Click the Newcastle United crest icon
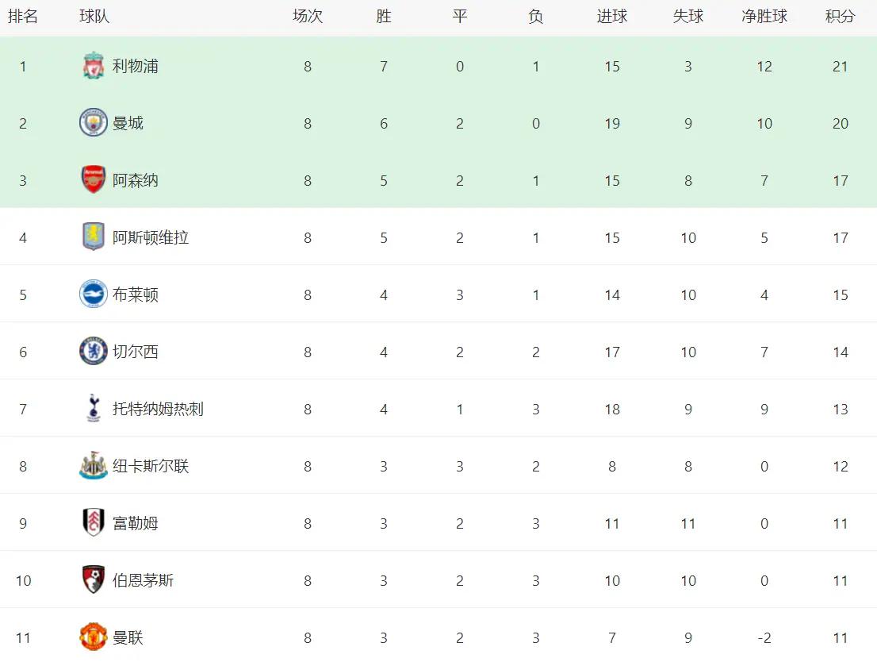This screenshot has height=662, width=877. (x=94, y=466)
